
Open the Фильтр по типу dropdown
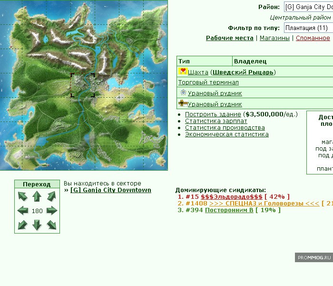tap(308, 28)
